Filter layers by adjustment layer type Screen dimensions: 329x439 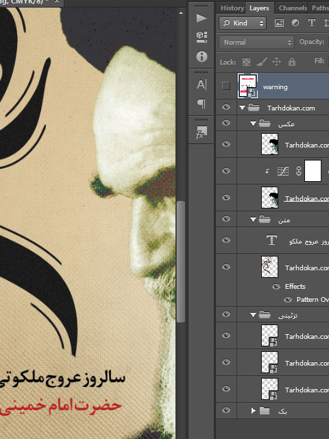click(295, 23)
